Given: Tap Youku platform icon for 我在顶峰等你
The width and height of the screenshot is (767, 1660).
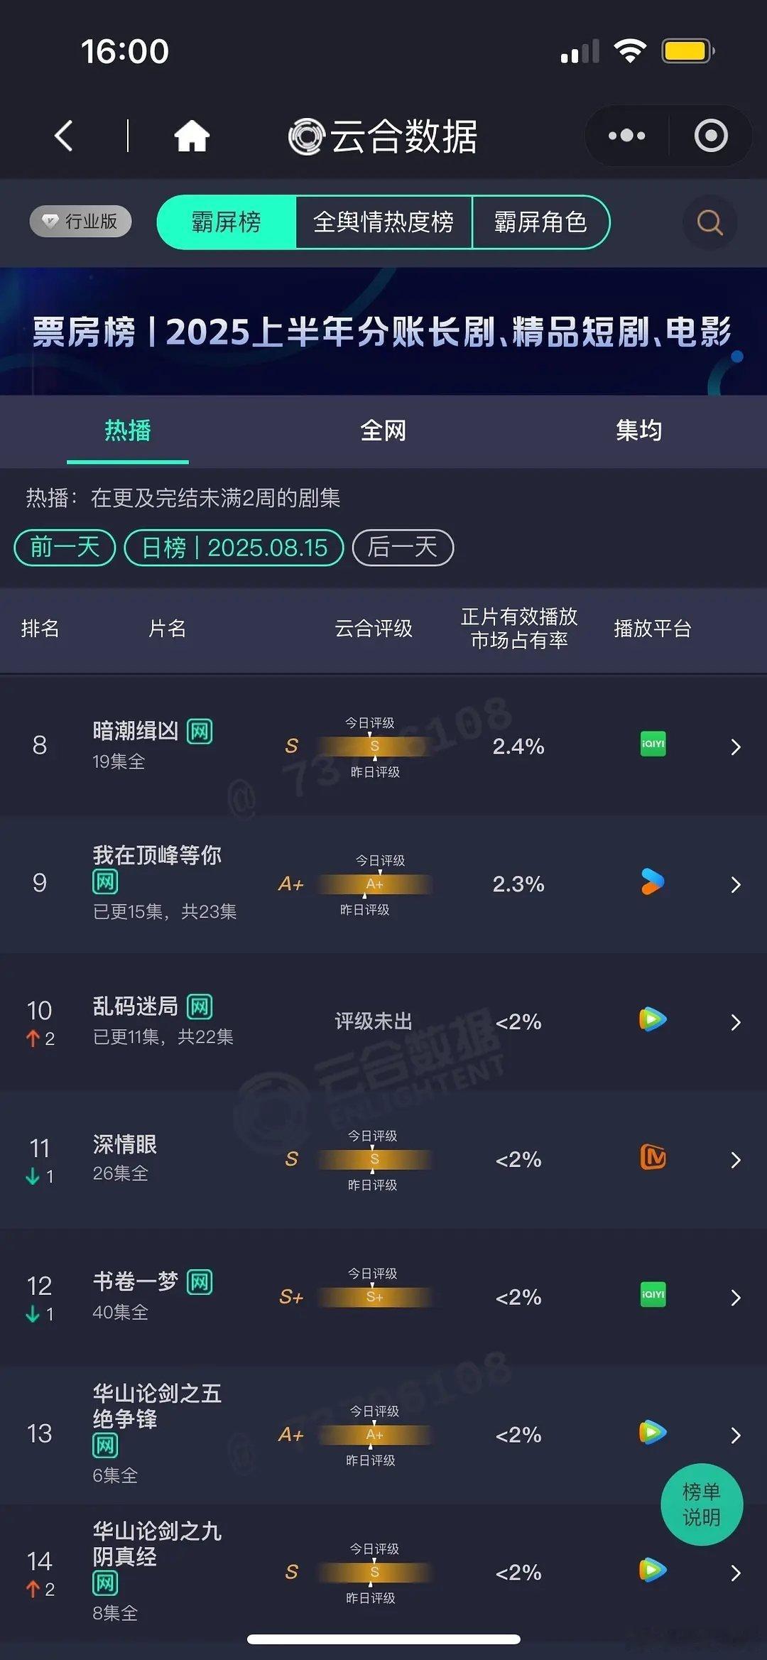Looking at the screenshot, I should pyautogui.click(x=653, y=881).
